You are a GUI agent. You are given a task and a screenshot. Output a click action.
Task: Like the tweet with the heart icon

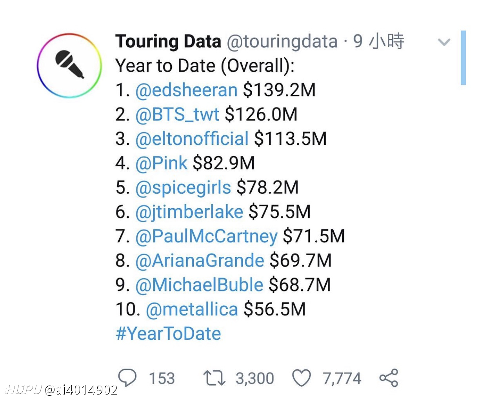[x=302, y=378]
